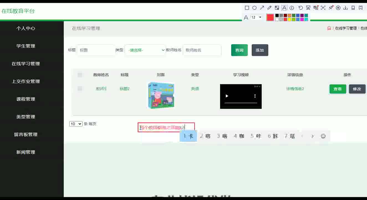Image resolution: width=367 pixels, height=200 pixels.
Task: Open 上交作业管理 in sidebar
Action: [26, 81]
